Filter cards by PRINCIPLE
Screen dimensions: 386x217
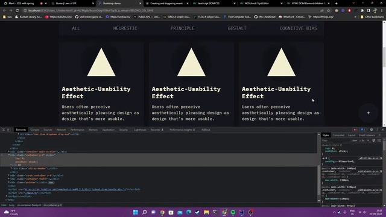182,28
